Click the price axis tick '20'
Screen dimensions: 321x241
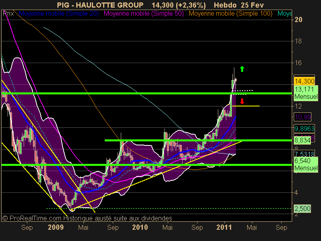[298, 20]
